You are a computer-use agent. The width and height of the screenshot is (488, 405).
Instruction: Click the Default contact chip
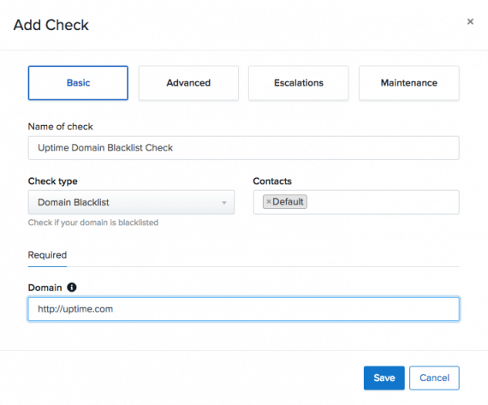pyautogui.click(x=285, y=202)
